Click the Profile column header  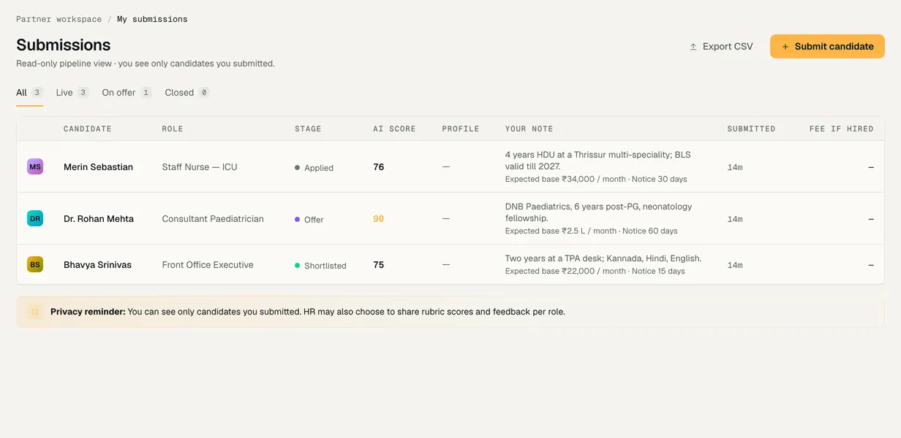pyautogui.click(x=461, y=128)
